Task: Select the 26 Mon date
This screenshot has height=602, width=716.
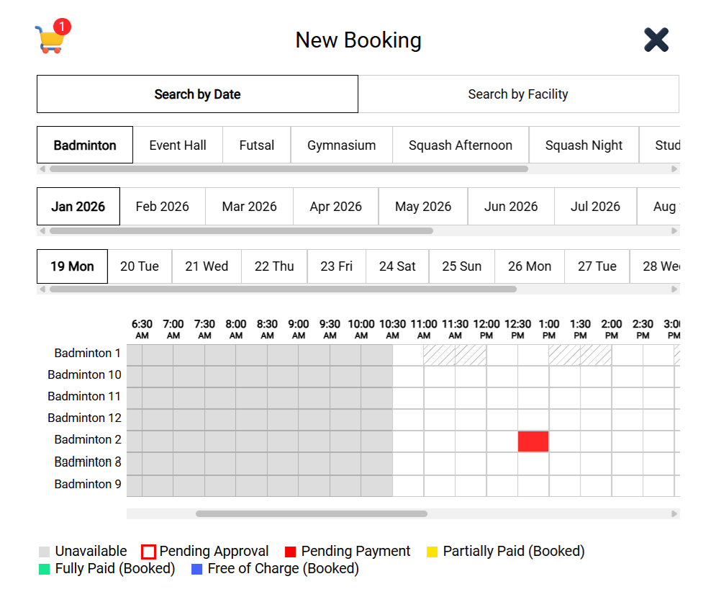Action: [x=530, y=266]
